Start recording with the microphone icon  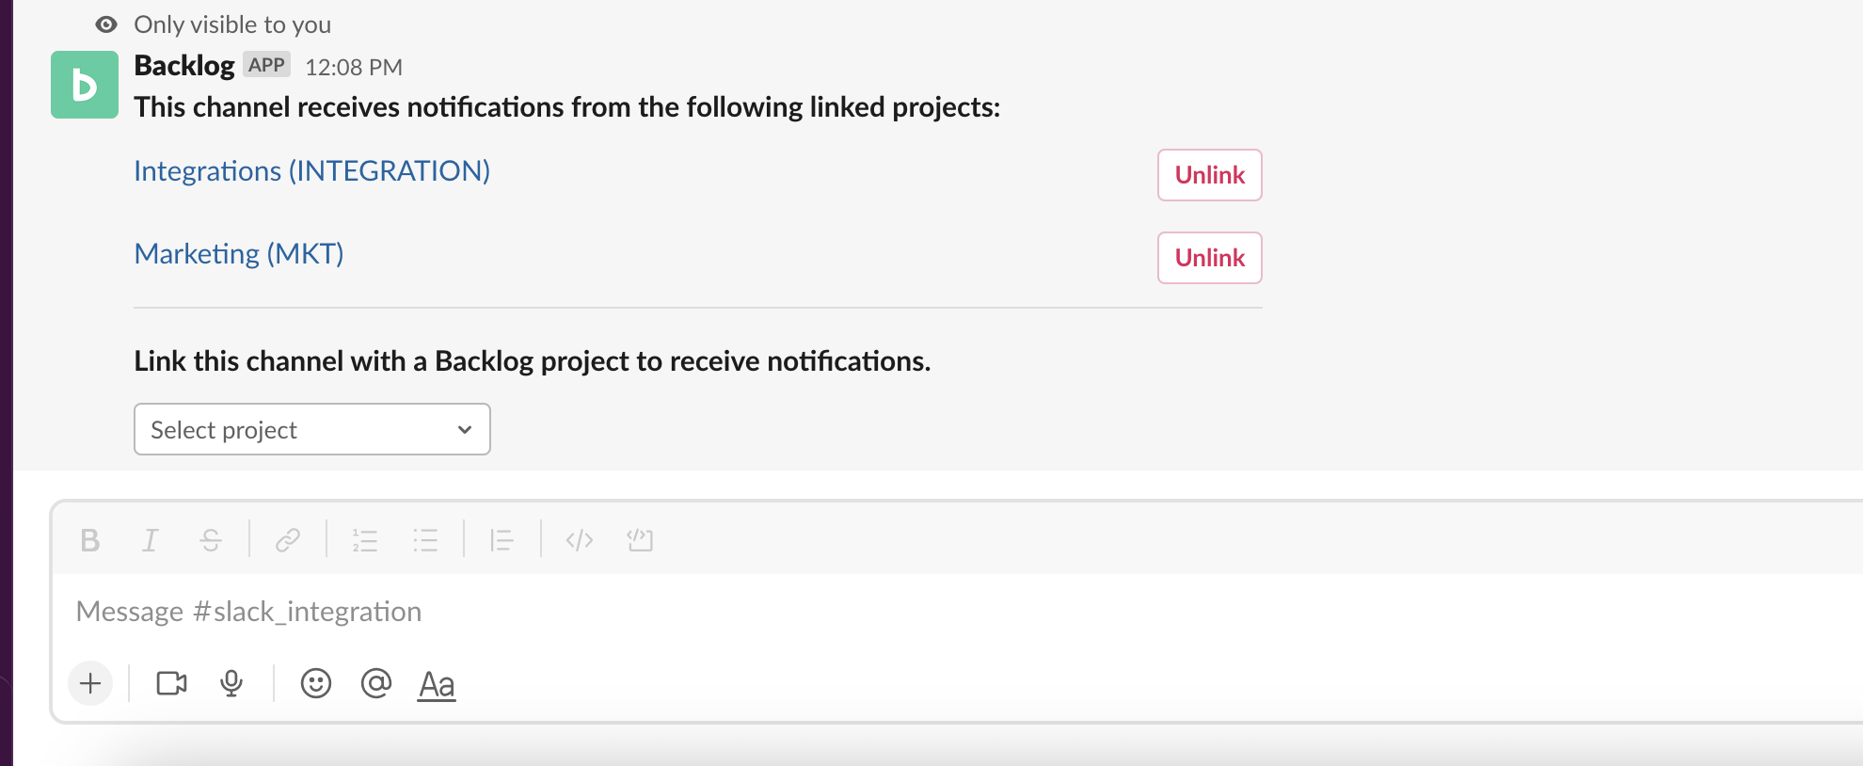click(x=231, y=684)
